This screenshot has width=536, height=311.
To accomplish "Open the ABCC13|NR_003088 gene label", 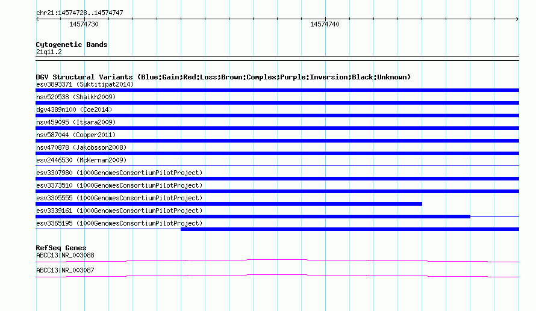I will point(65,255).
